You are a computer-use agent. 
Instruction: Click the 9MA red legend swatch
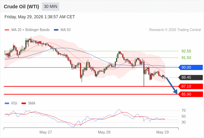tap(24, 103)
